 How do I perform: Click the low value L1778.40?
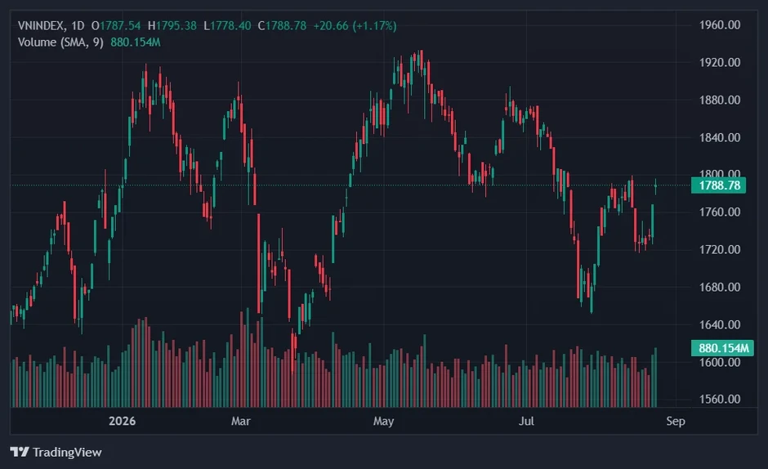227,25
